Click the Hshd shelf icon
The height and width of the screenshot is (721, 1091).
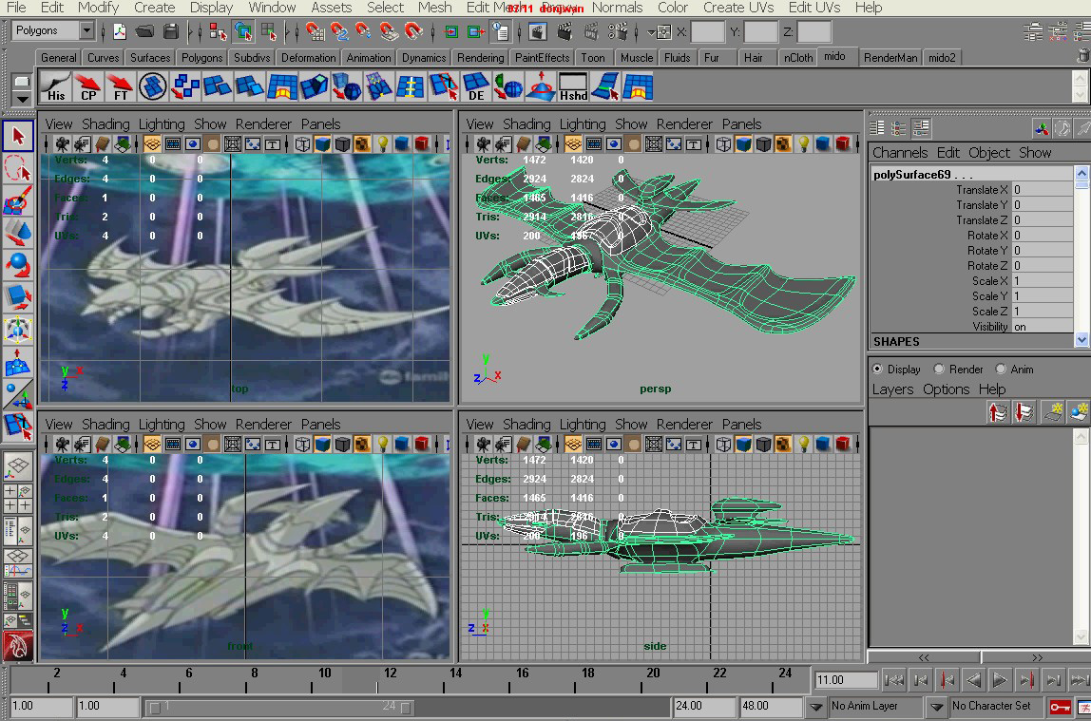(573, 86)
